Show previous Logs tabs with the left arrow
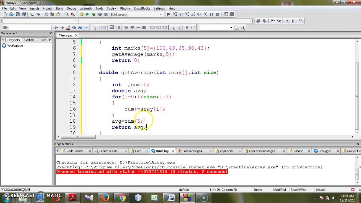The image size is (361, 203). [58, 151]
